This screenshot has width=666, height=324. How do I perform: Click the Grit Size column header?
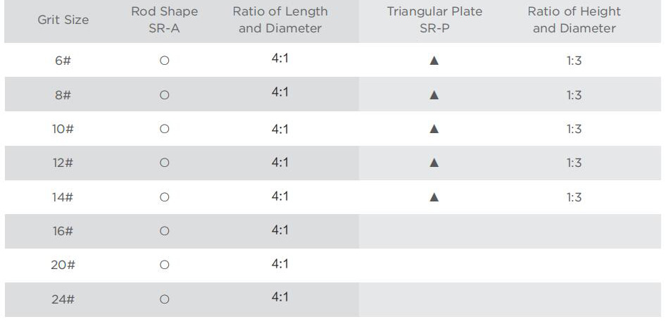click(x=63, y=20)
